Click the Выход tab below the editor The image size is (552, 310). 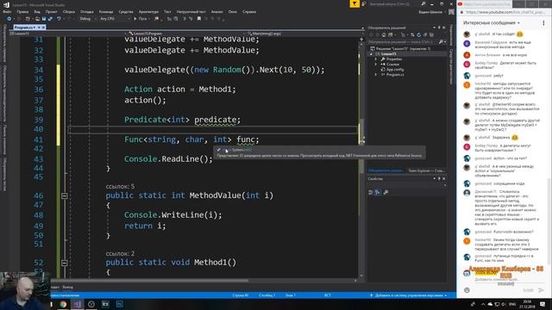67,287
